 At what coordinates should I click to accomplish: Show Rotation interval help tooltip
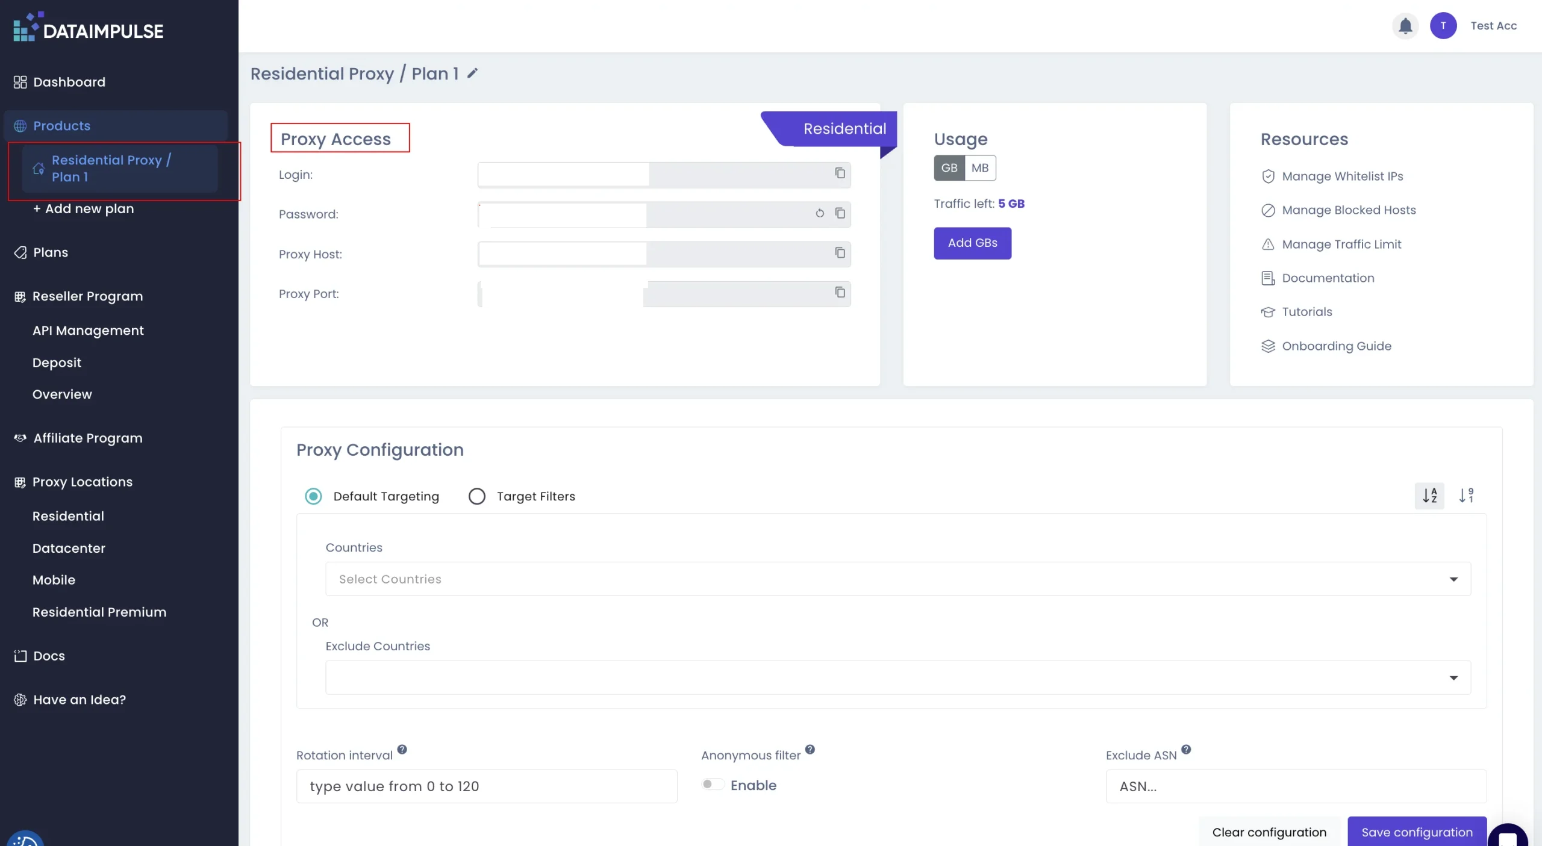[x=402, y=750]
